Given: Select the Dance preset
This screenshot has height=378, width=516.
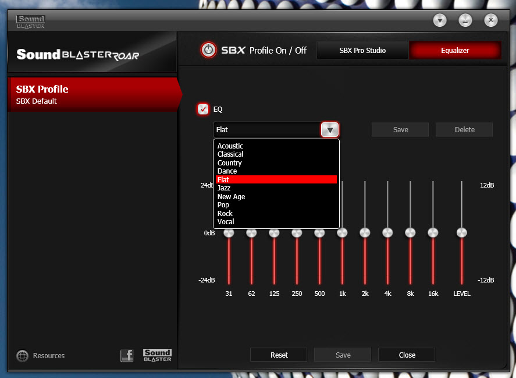Looking at the screenshot, I should coord(276,171).
